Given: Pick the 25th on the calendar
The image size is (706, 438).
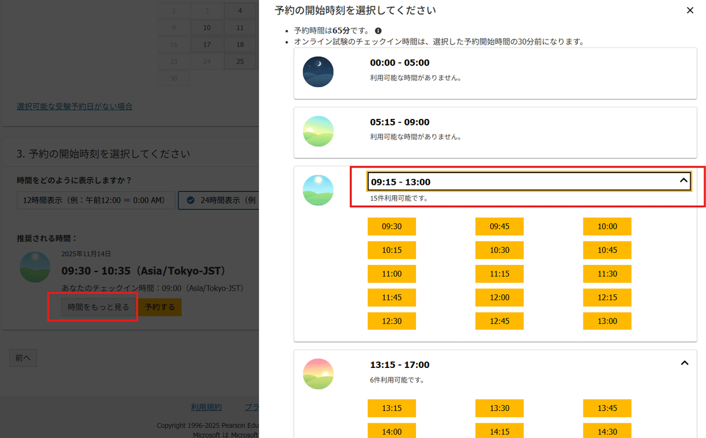Looking at the screenshot, I should (240, 61).
